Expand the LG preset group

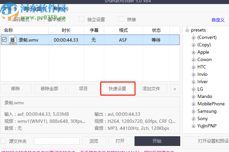coord(193,89)
